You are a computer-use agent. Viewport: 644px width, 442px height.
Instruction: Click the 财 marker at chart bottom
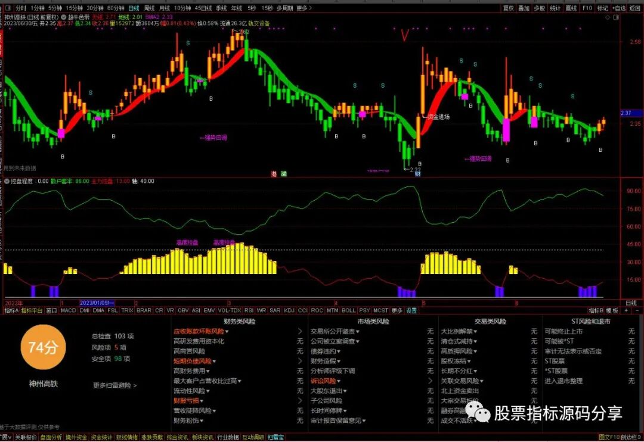(x=417, y=174)
